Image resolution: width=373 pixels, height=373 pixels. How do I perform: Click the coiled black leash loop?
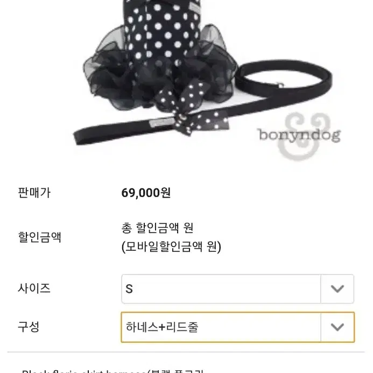(x=283, y=79)
